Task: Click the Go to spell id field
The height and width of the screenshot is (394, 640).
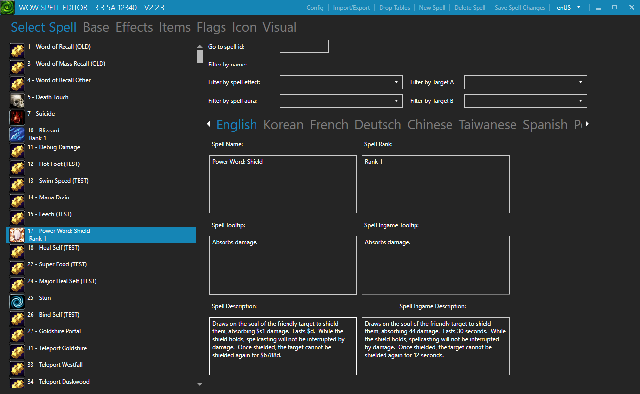Action: pyautogui.click(x=304, y=46)
